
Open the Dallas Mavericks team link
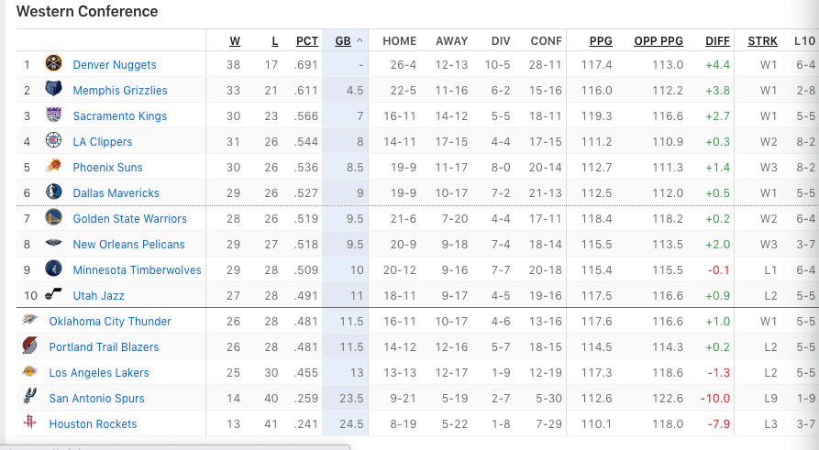pyautogui.click(x=116, y=193)
